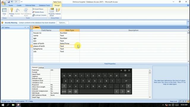The width and height of the screenshot is (190, 107).
Task: Open the Database Tools tab
Action: (x=45, y=5)
